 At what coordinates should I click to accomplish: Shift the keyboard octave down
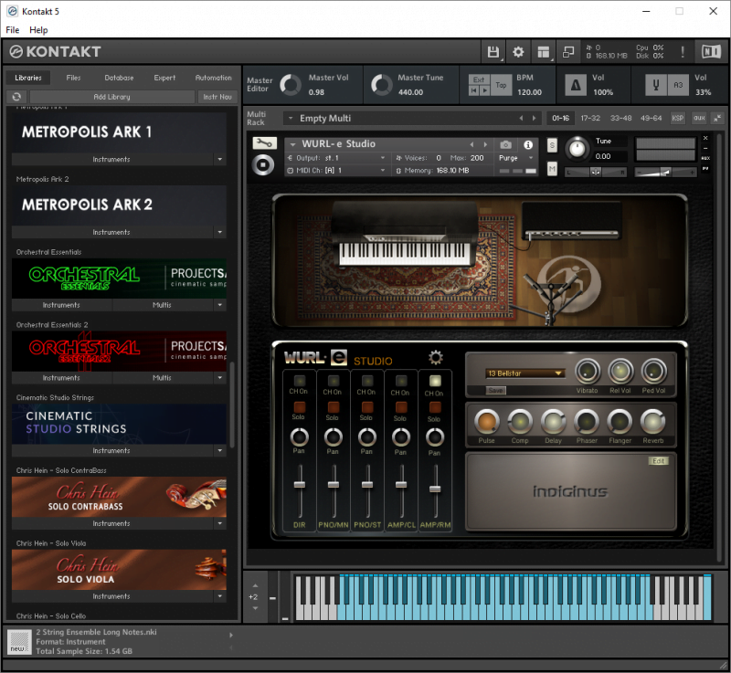point(255,608)
